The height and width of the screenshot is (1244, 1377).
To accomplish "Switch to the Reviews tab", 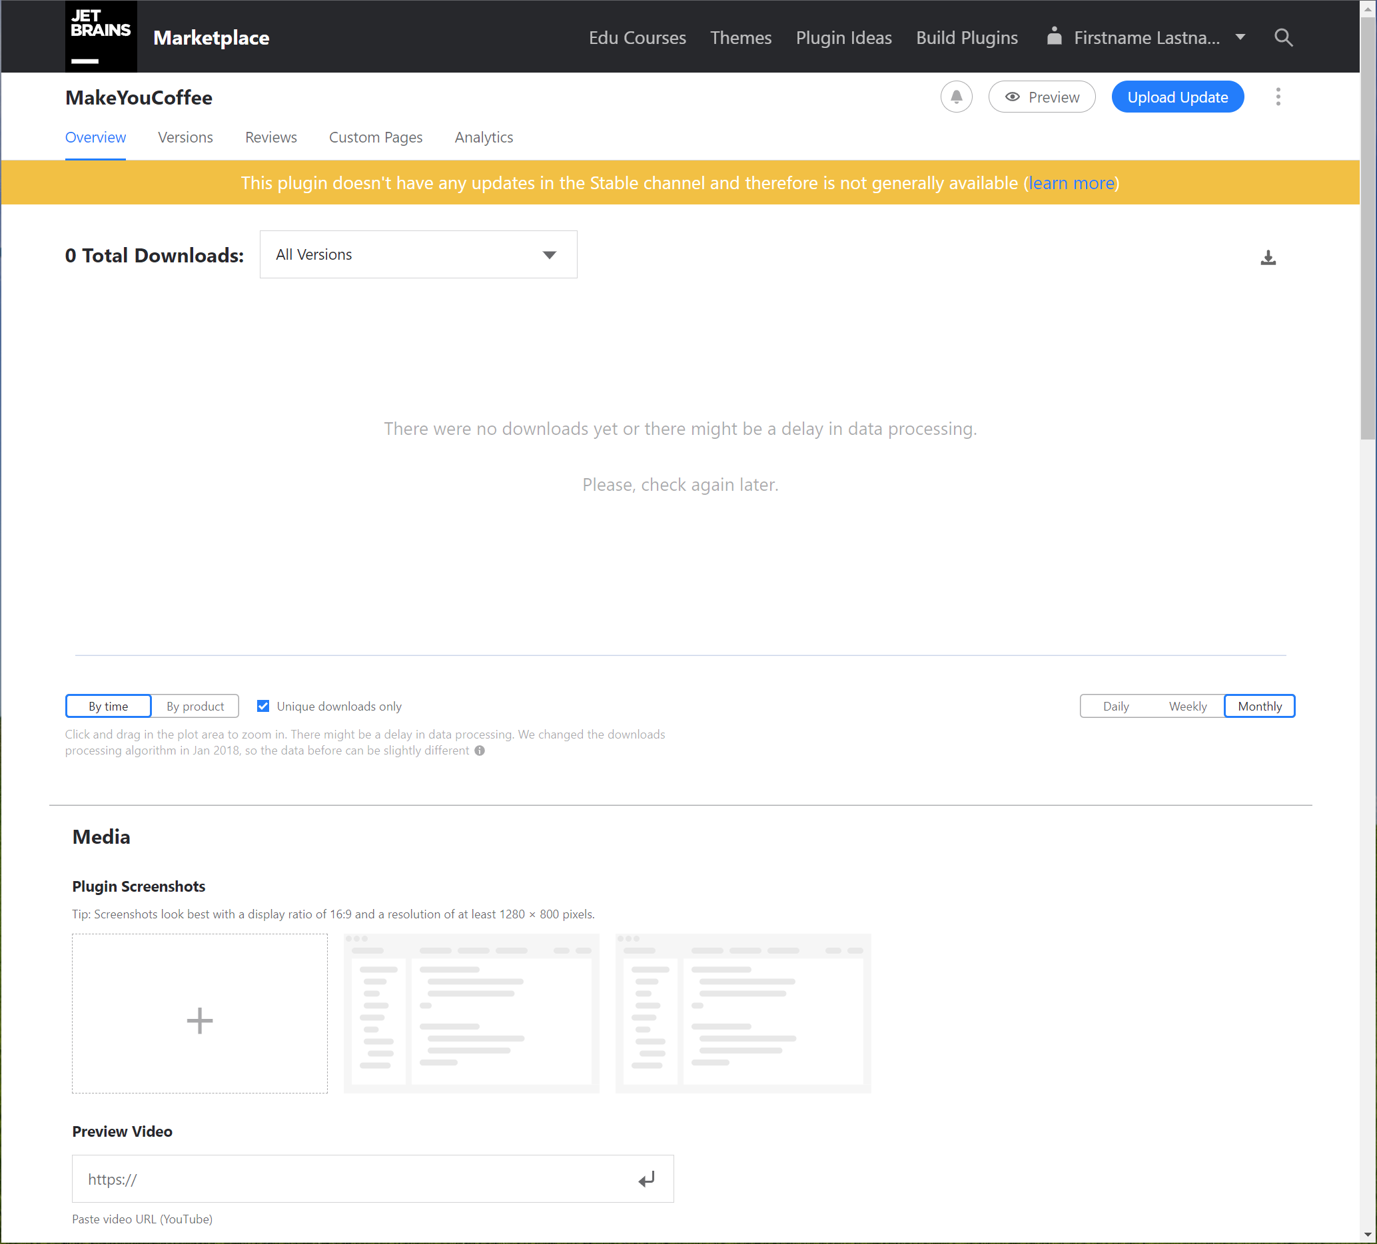I will [x=270, y=137].
